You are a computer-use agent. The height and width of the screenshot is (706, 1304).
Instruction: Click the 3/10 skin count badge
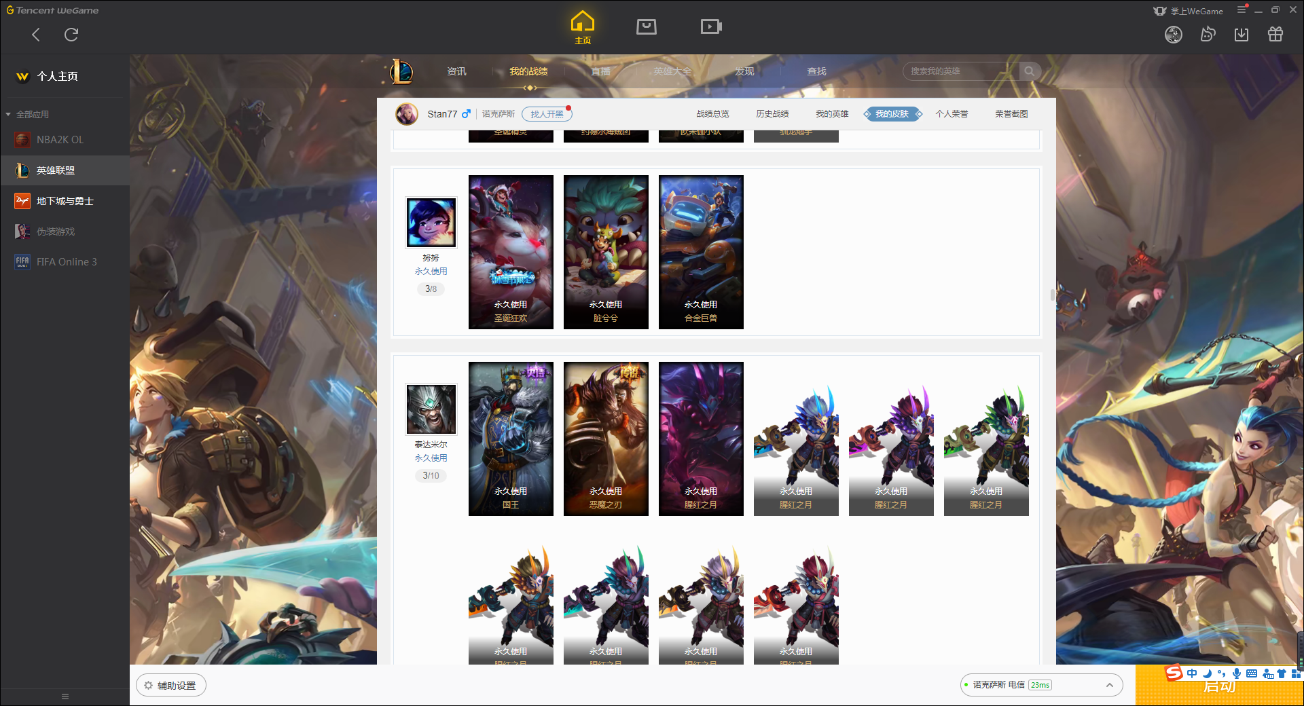pos(431,476)
